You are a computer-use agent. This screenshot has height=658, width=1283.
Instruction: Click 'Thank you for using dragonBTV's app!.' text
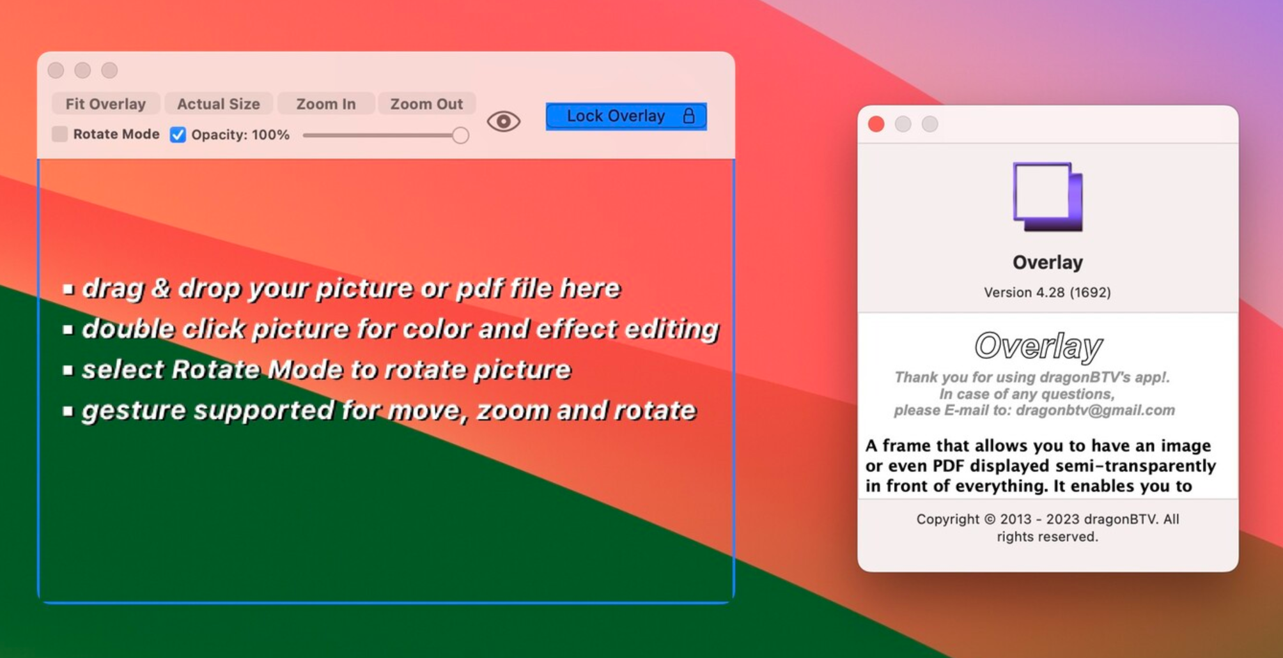coord(1032,377)
